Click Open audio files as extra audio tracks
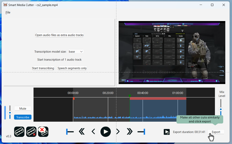Viewport: 232px width, 144px height. (x=59, y=35)
